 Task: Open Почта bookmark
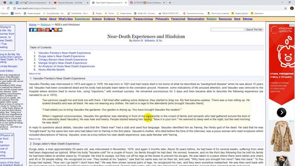point(109,13)
